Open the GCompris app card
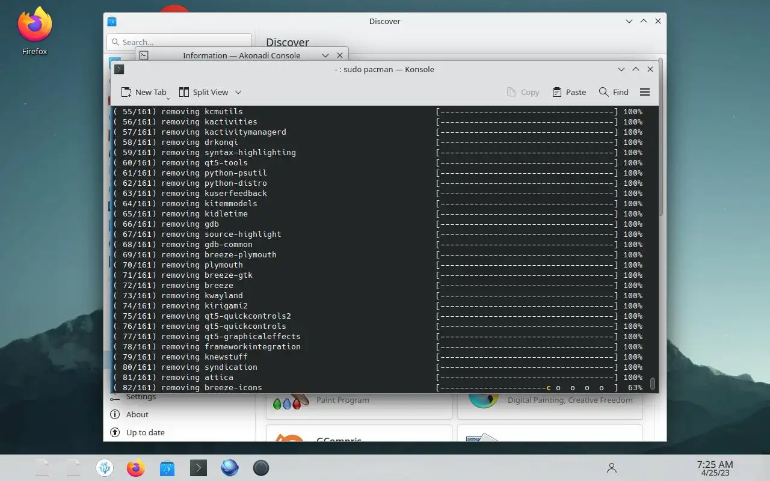 [359, 434]
